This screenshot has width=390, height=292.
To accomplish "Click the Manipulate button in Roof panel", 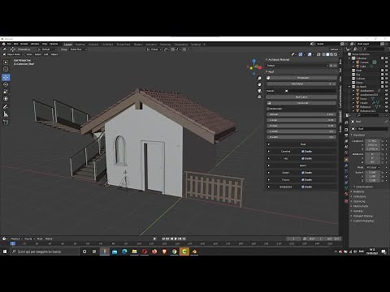I will tap(301, 78).
